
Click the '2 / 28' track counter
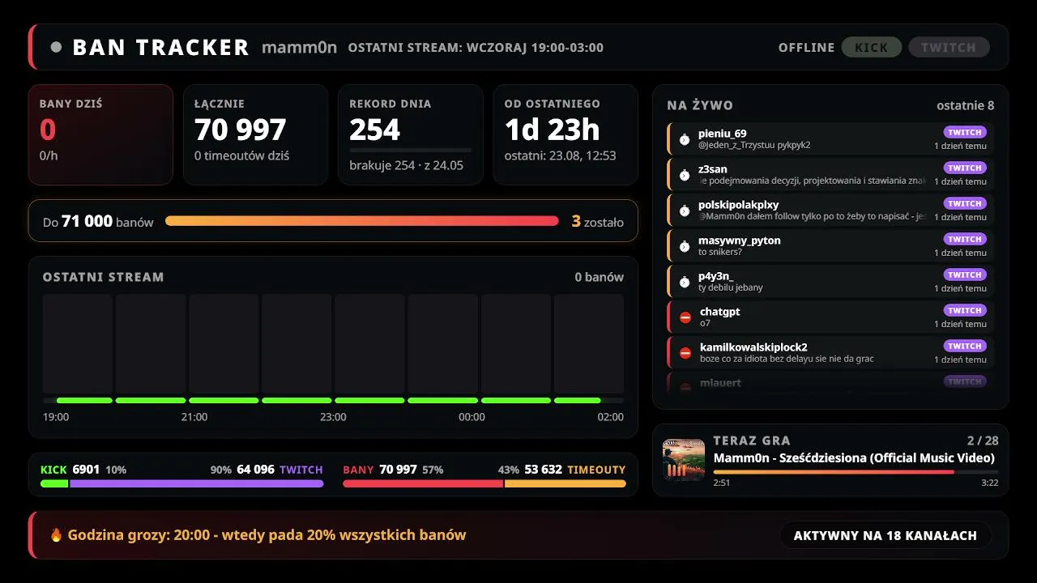(x=983, y=440)
